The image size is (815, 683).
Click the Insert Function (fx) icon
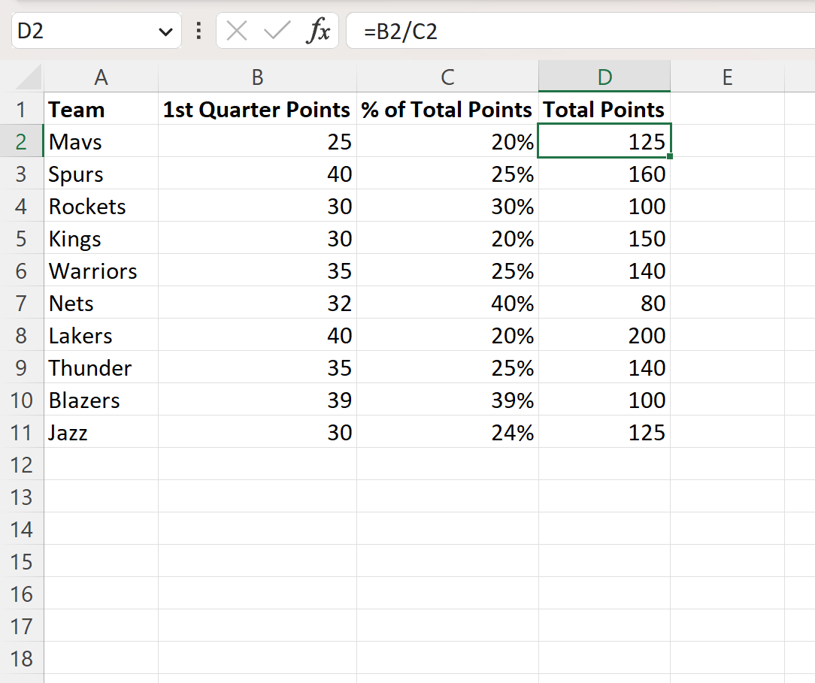coord(320,31)
